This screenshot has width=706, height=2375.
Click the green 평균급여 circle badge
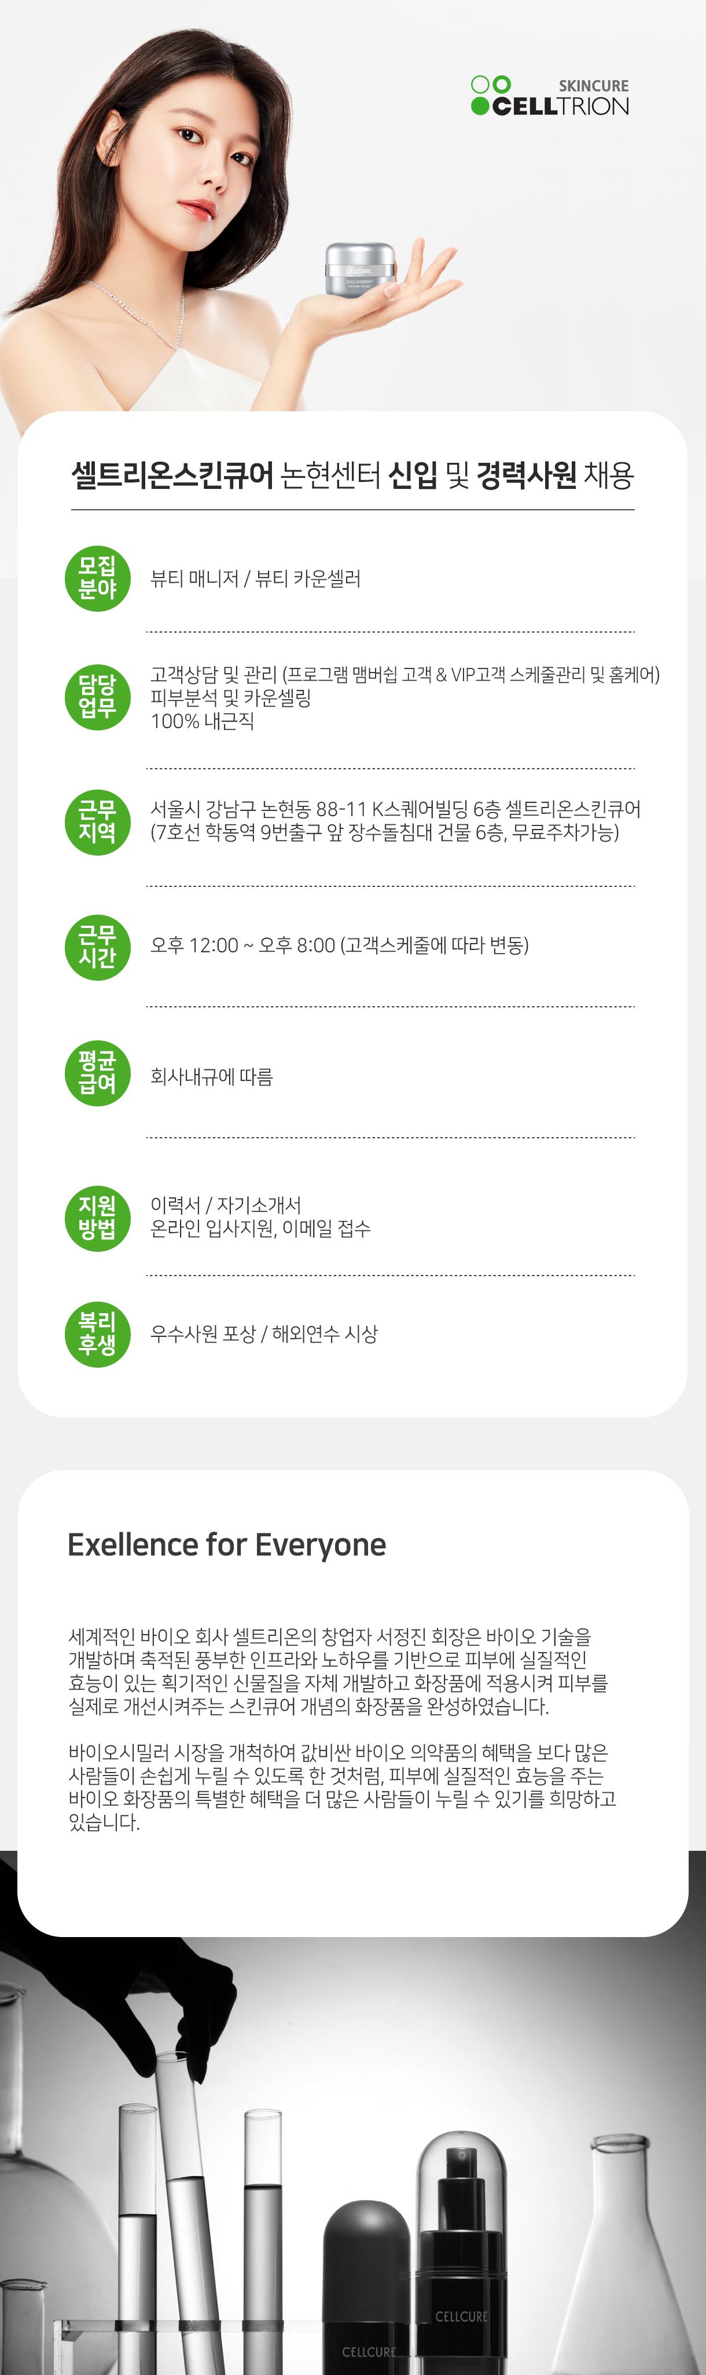97,1073
